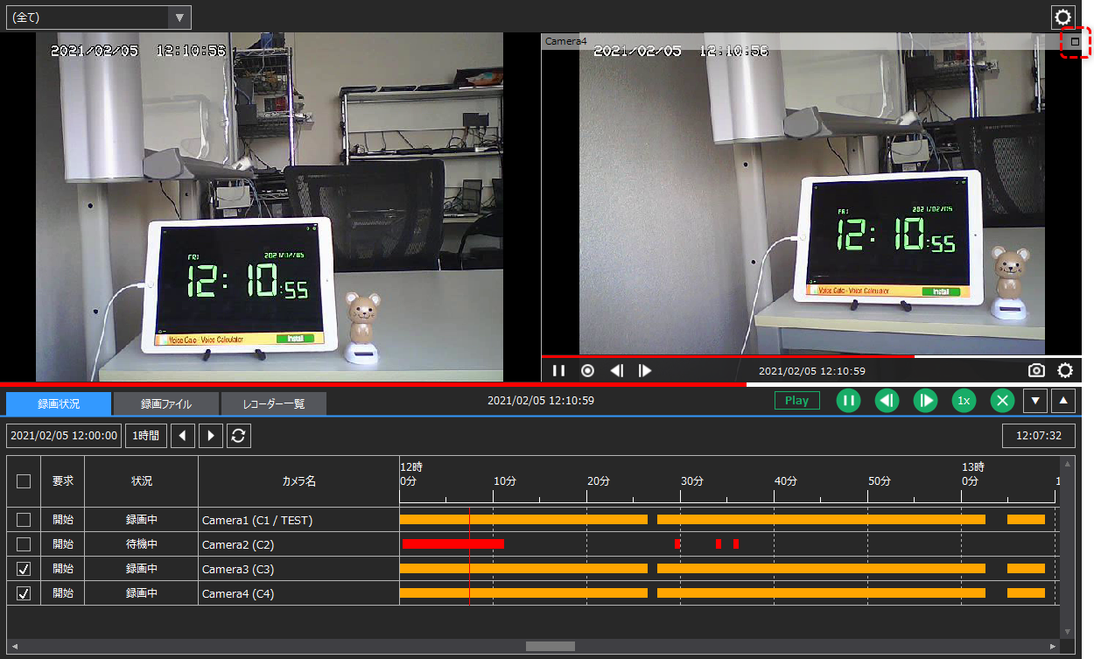Pause playback in the Camera4 player

(x=559, y=370)
